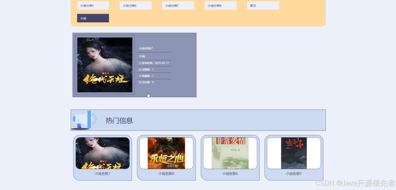Click the publish date 2025-02-17 row
Image resolution: width=396 pixels, height=190 pixels.
154,63
